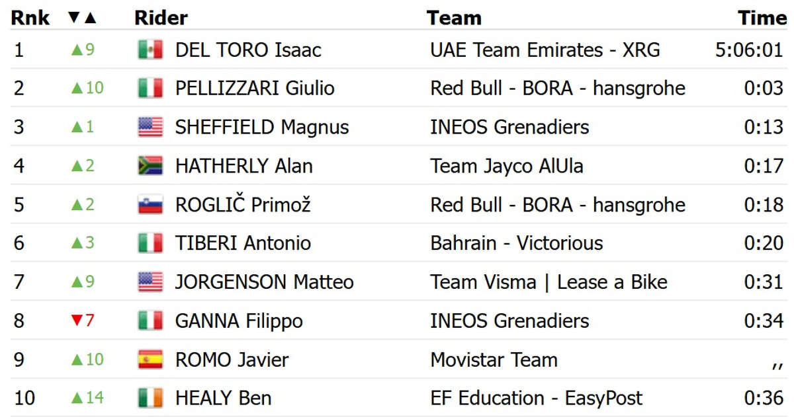Click the Irish flag beside Healy
This screenshot has height=417, width=794.
150,398
